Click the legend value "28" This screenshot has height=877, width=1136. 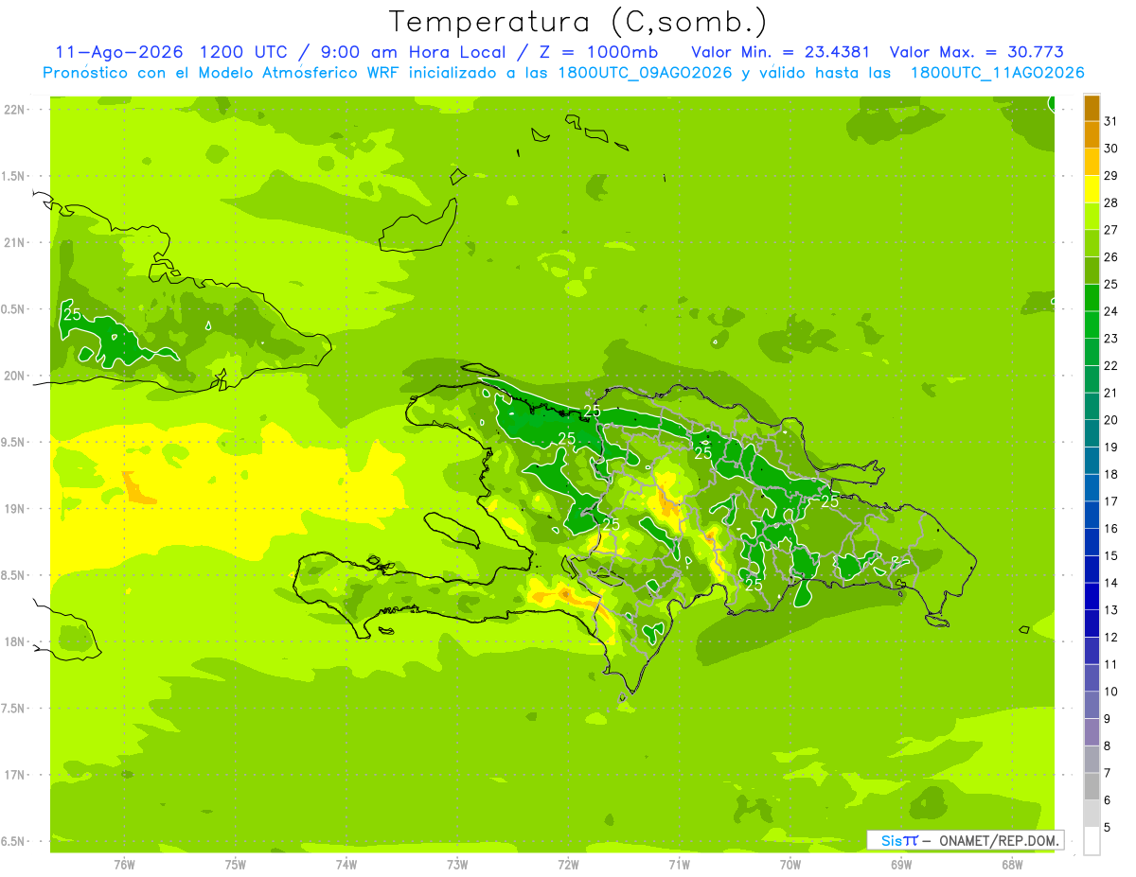click(x=1111, y=202)
